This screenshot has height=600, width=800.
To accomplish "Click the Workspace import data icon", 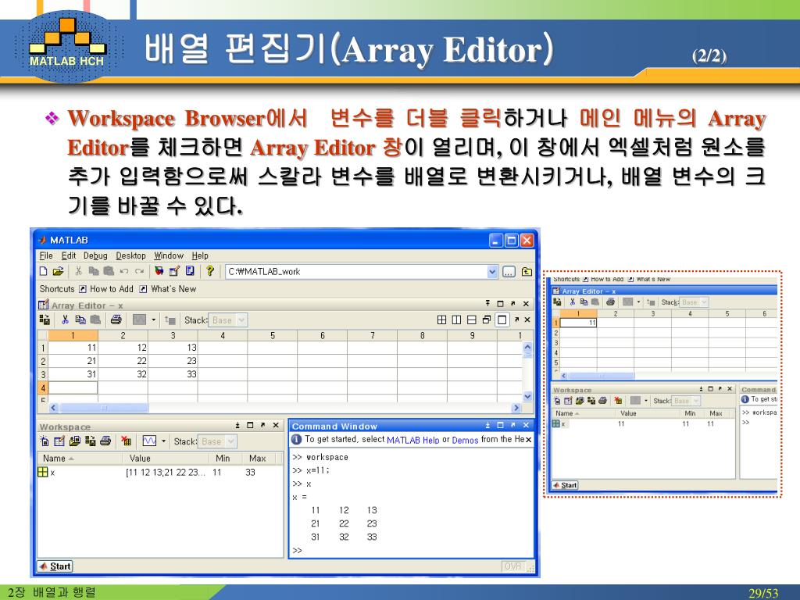I will pyautogui.click(x=75, y=441).
